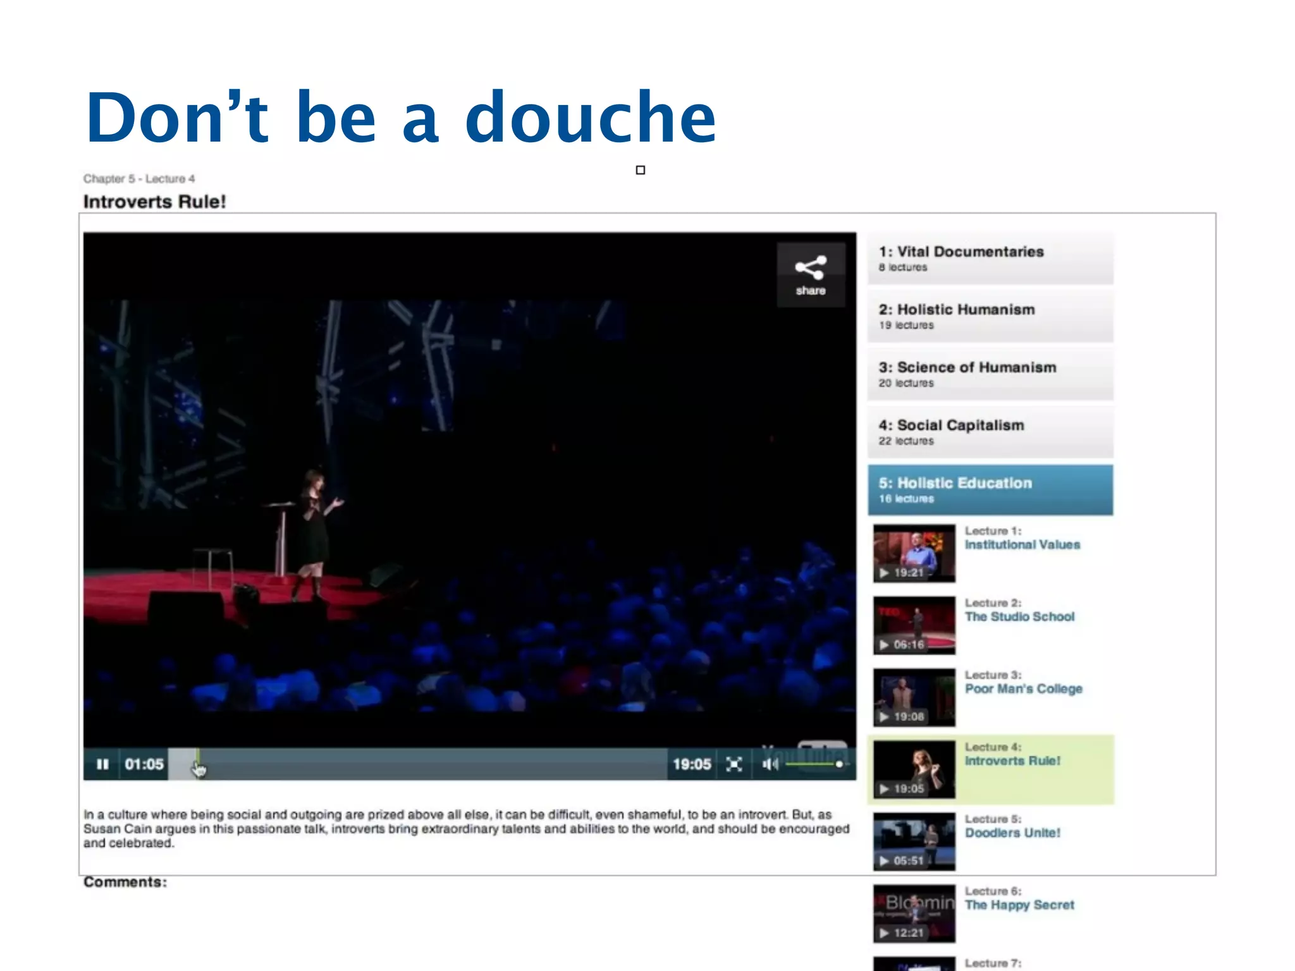This screenshot has height=971, width=1295.
Task: Play Lecture 5 thumbnail (05:51)
Action: point(914,841)
